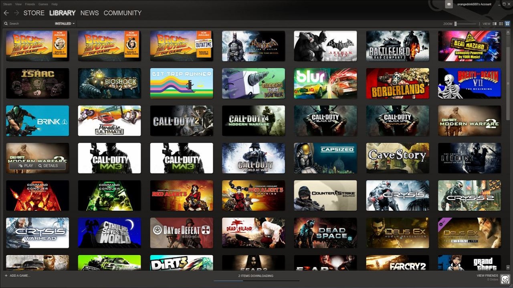Open 2 ITEMS DOWNLOADING status
This screenshot has width=513, height=288.
tap(256, 276)
